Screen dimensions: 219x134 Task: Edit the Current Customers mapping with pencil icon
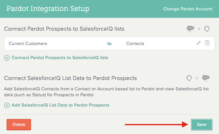[199, 43]
